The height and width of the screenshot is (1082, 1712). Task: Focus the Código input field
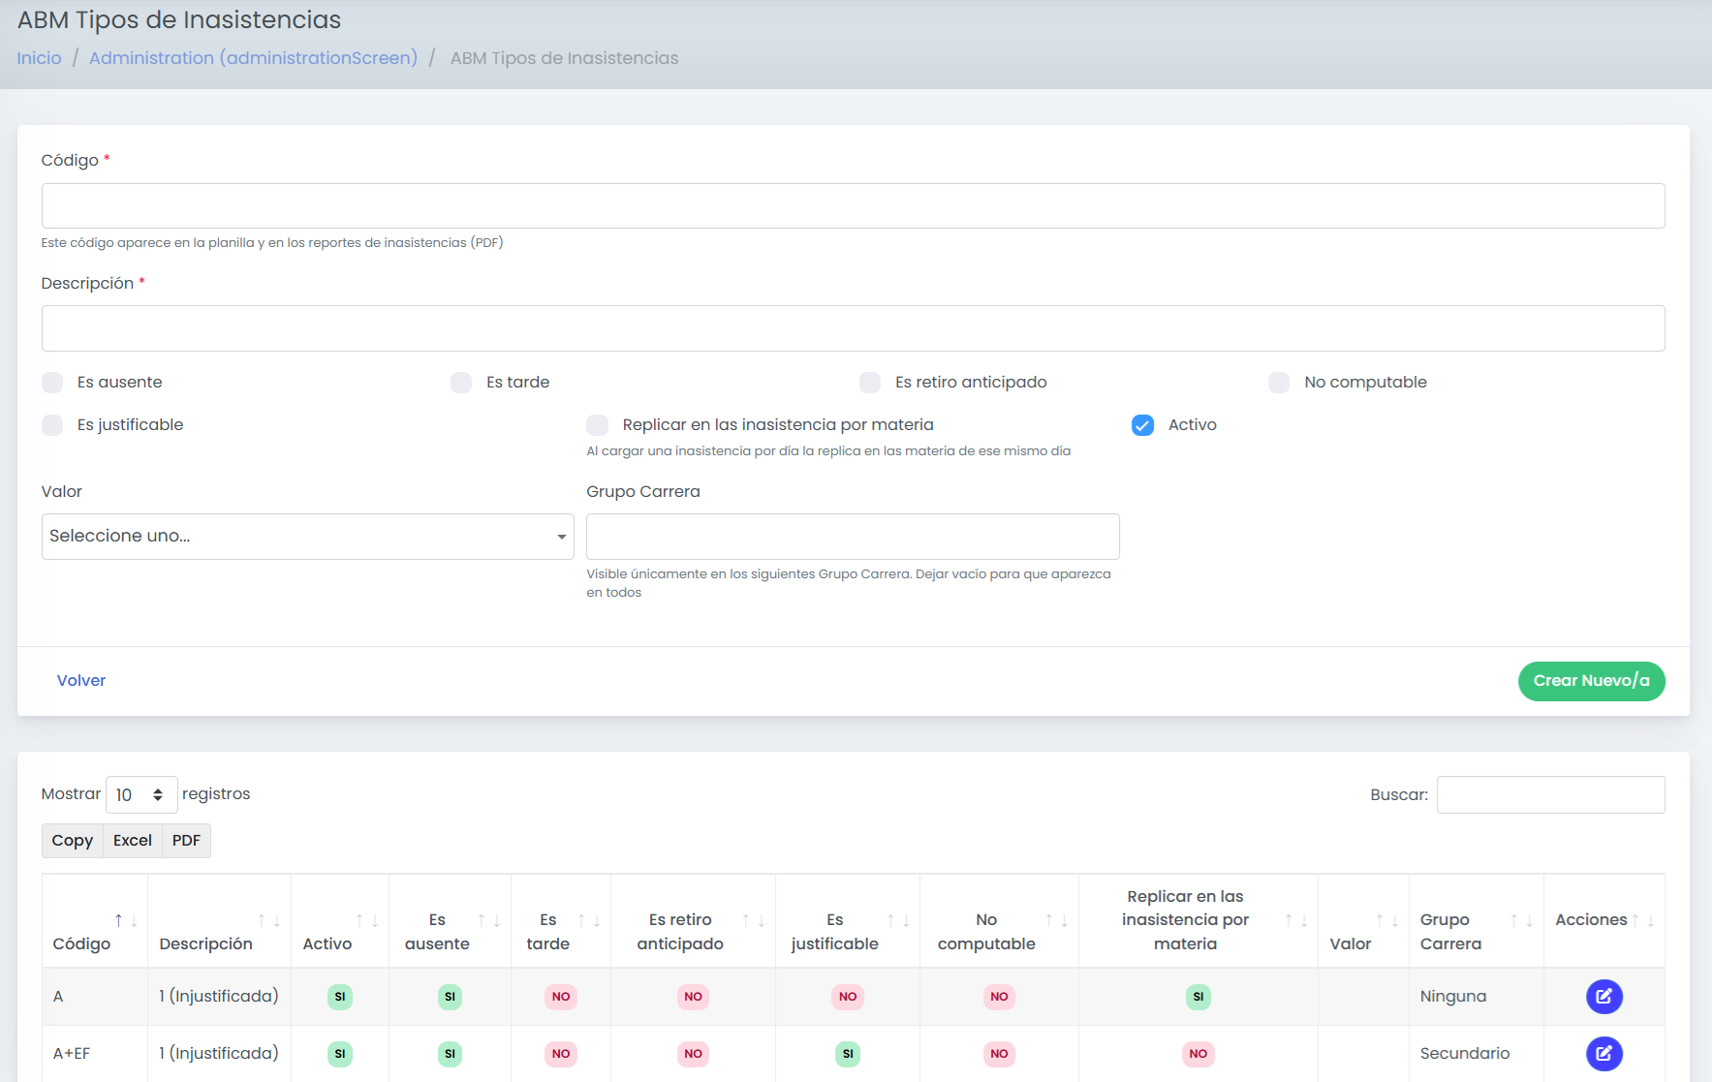[853, 206]
